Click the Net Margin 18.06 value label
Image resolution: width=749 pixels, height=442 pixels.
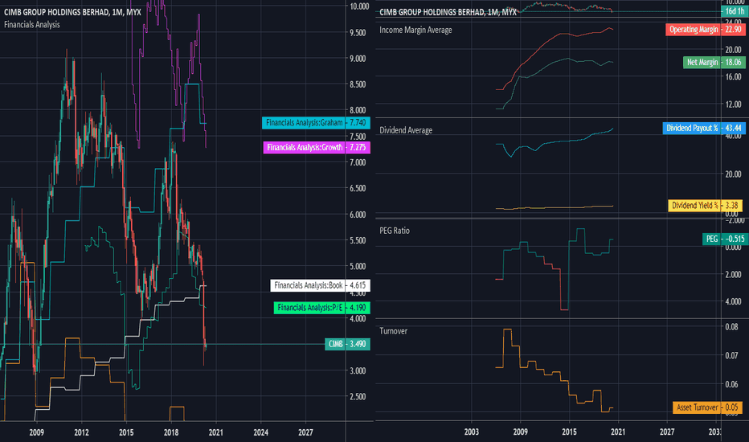714,63
